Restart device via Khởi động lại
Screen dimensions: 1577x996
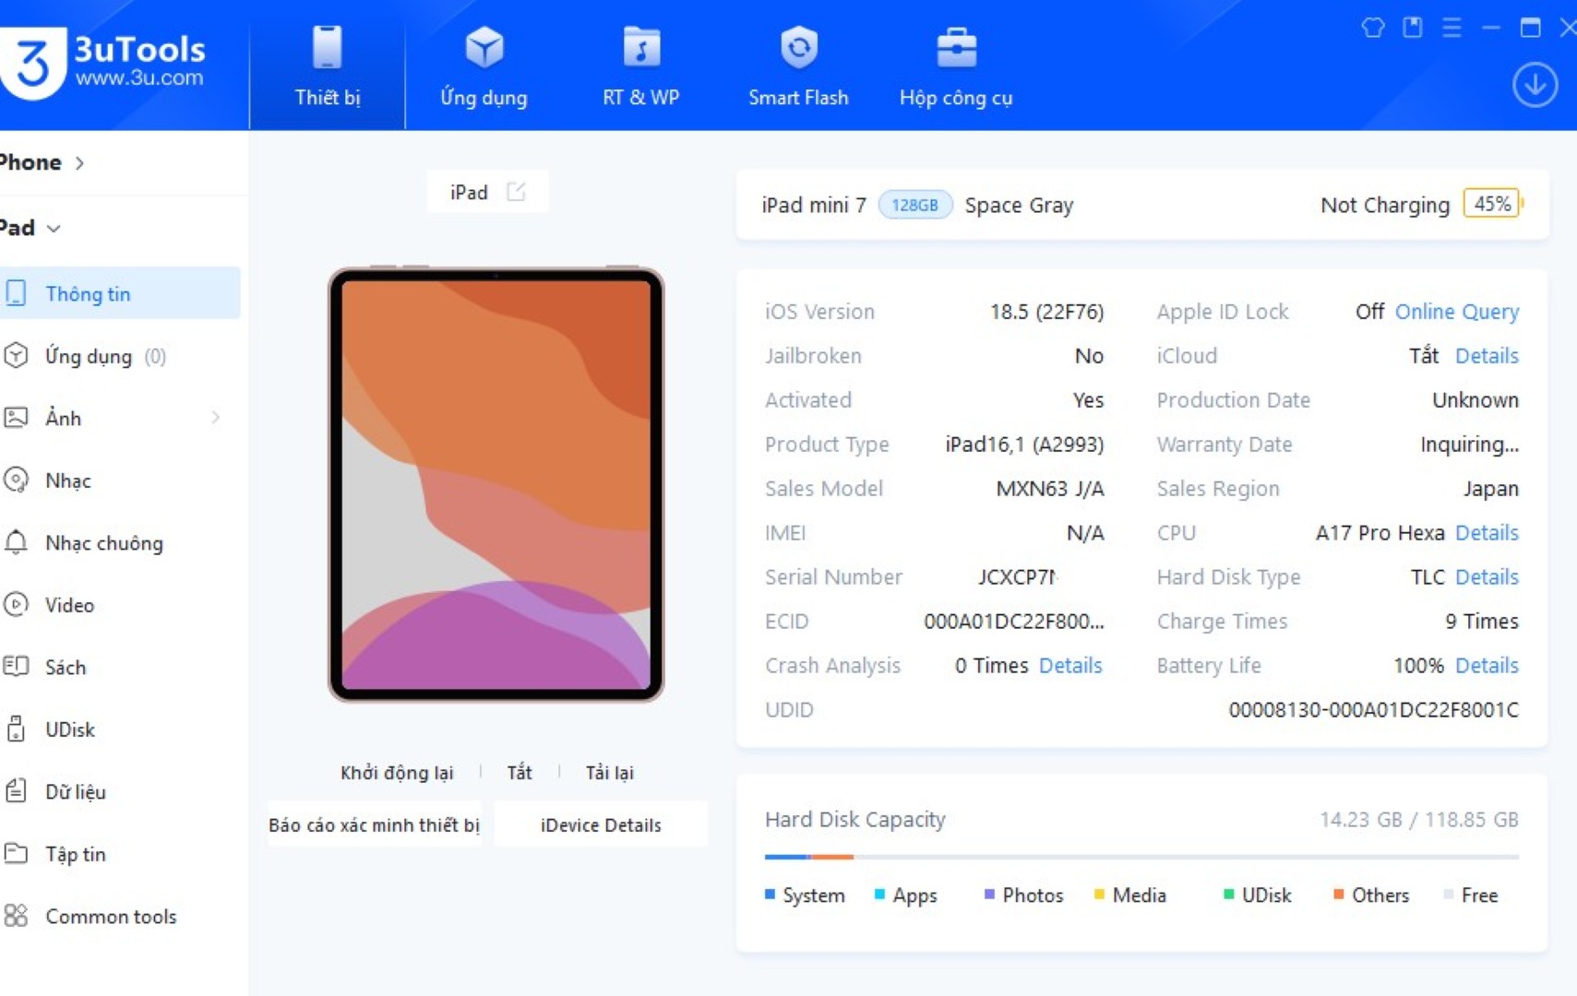pyautogui.click(x=397, y=773)
